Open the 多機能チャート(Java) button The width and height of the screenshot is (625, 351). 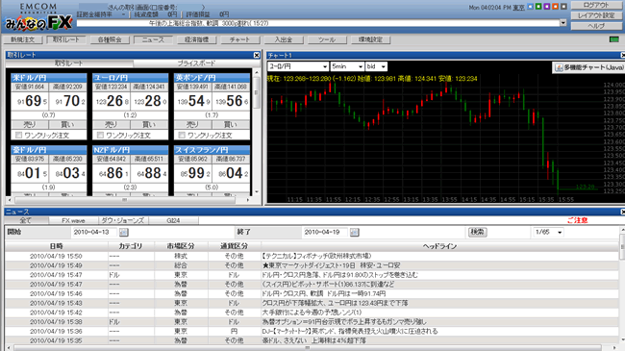(588, 68)
